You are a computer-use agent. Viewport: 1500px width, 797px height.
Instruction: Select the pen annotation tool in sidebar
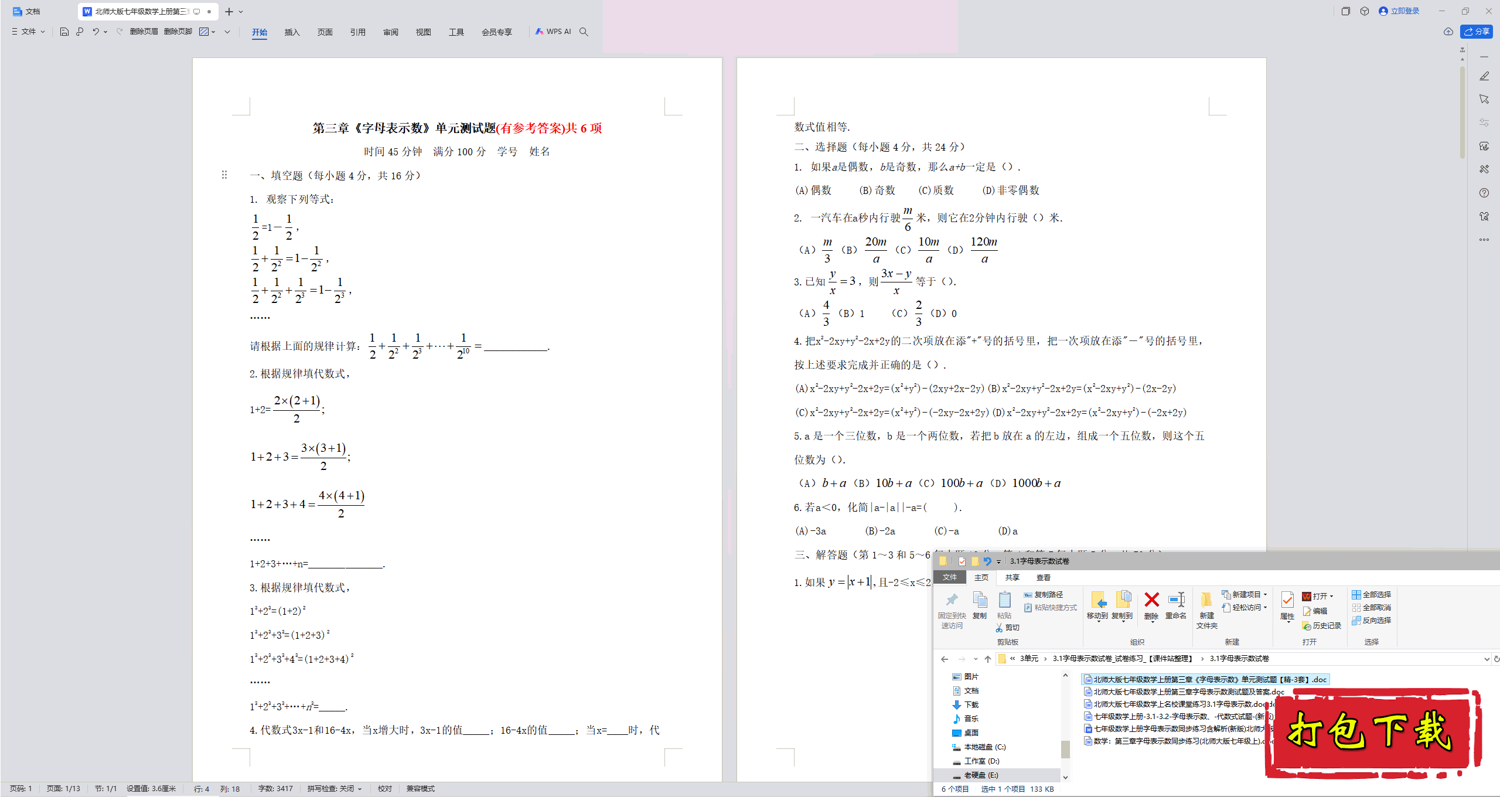point(1484,76)
